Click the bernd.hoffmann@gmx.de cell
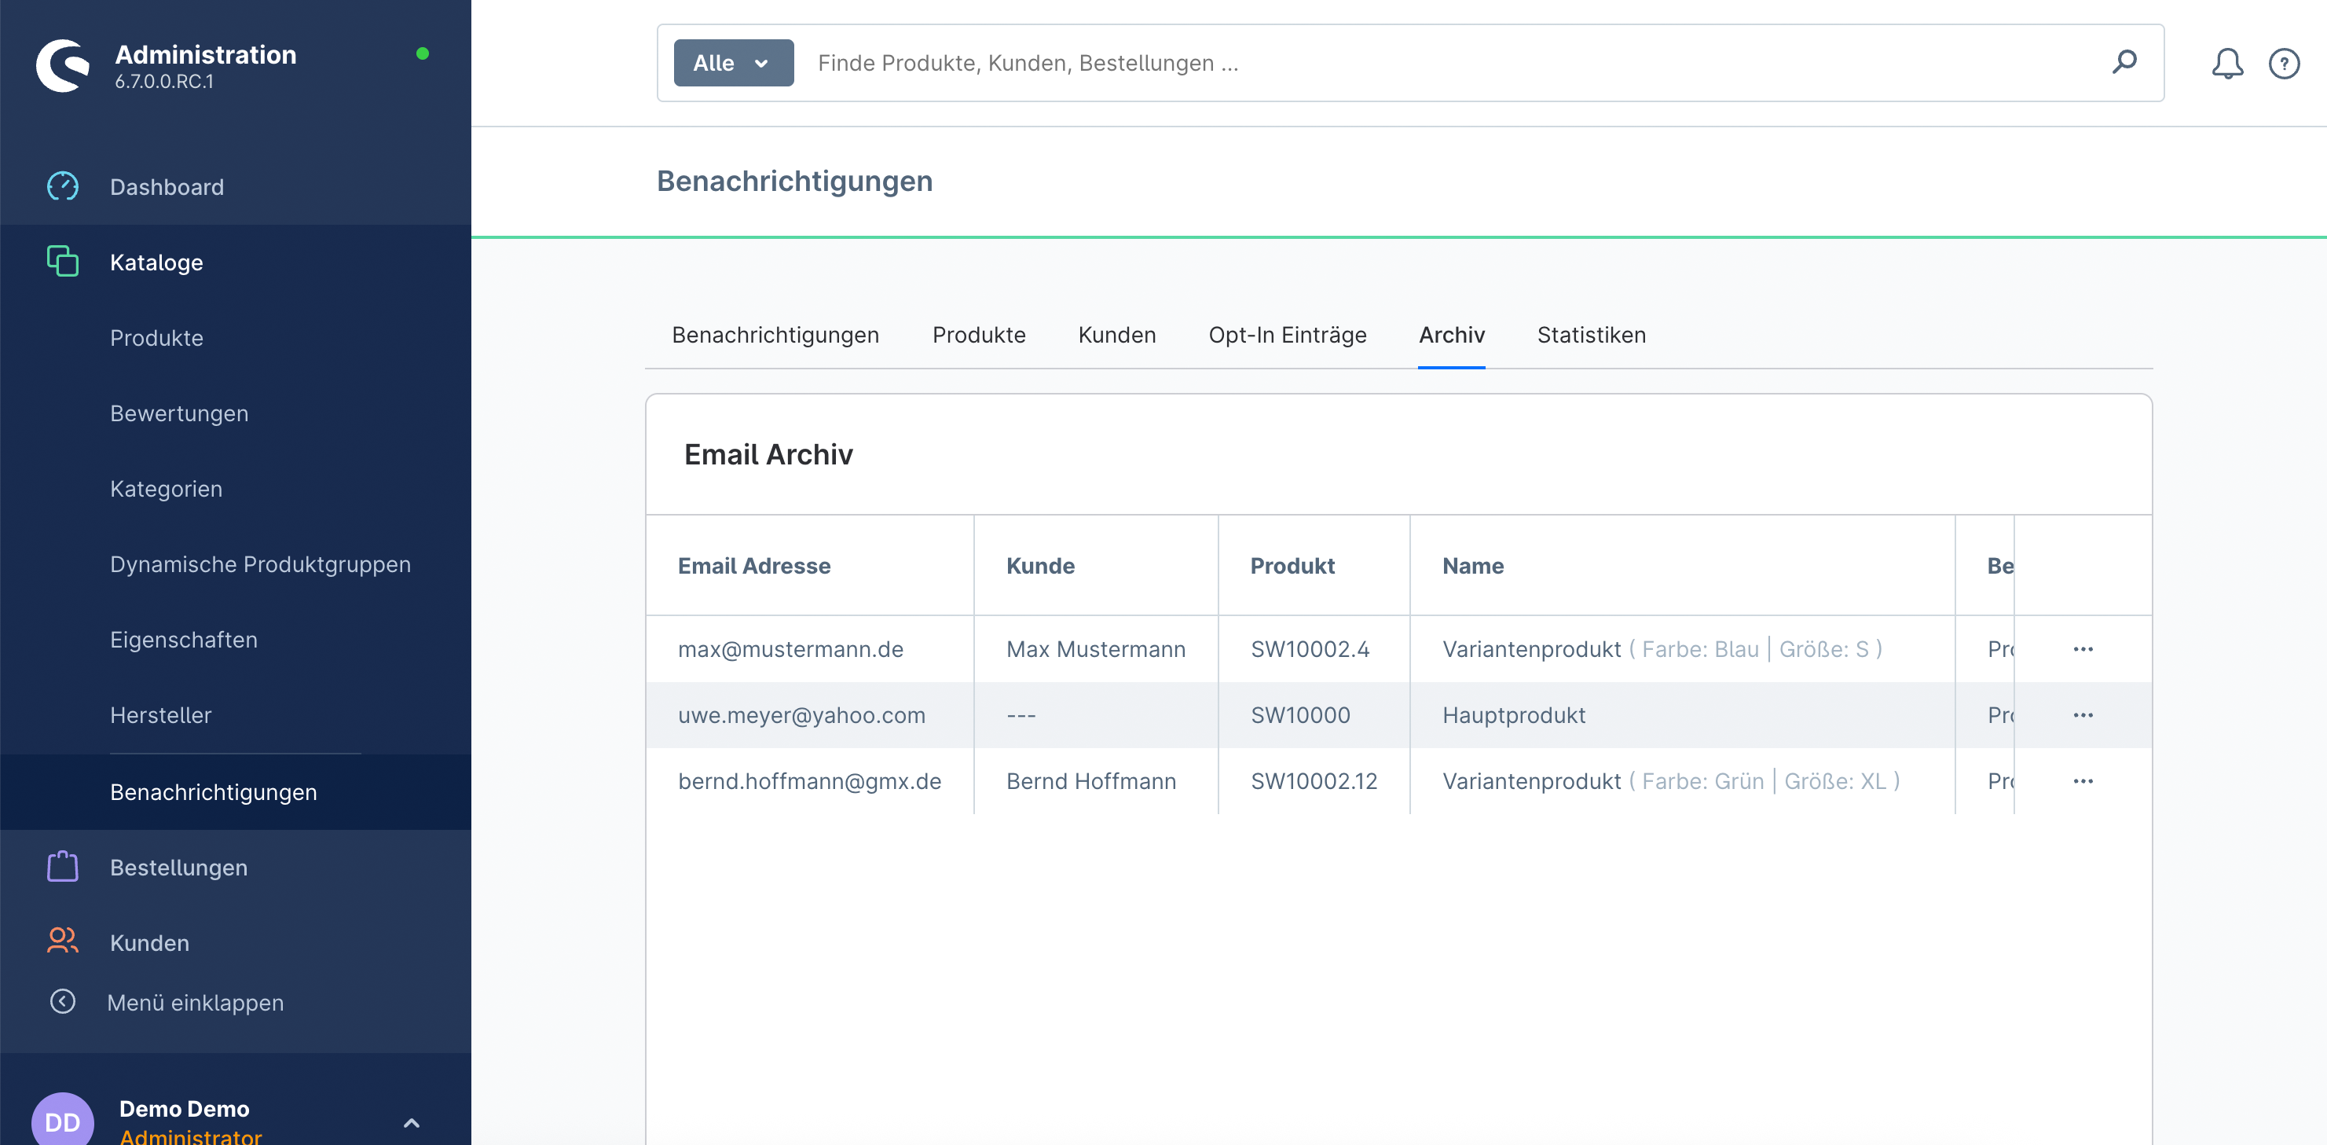The width and height of the screenshot is (2327, 1145). click(x=809, y=781)
